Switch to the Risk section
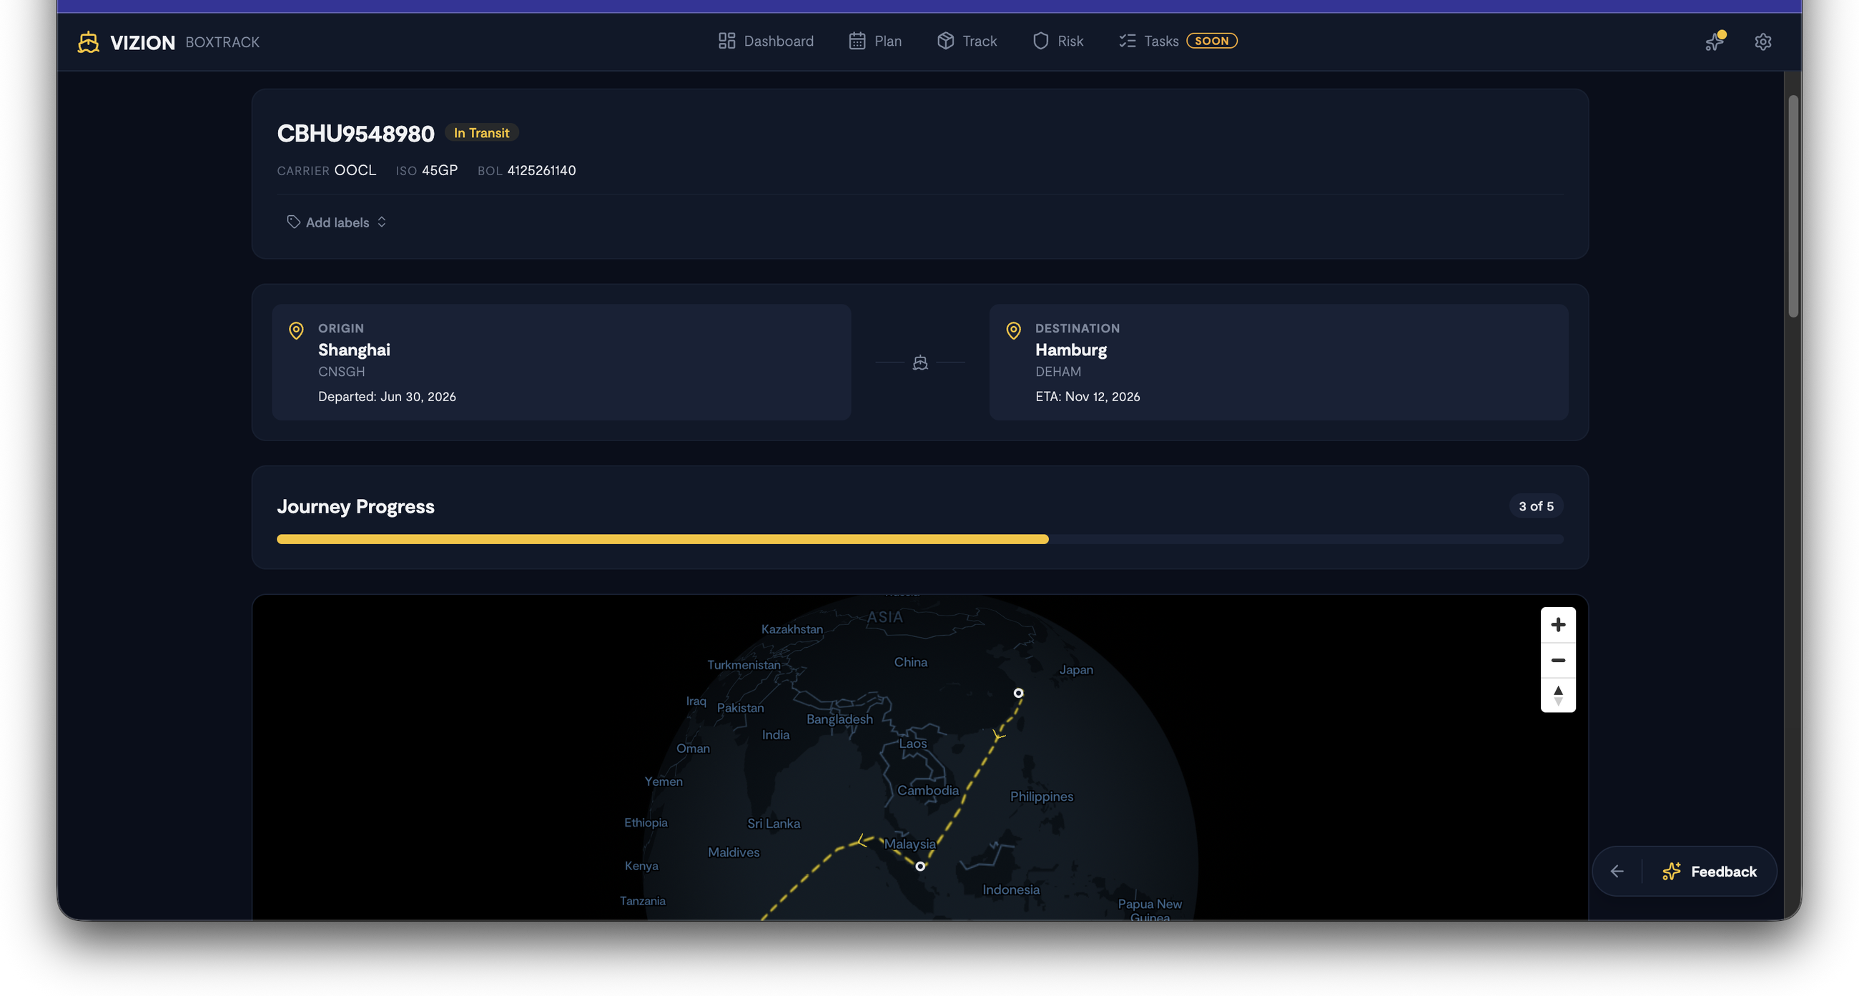 pos(1057,41)
